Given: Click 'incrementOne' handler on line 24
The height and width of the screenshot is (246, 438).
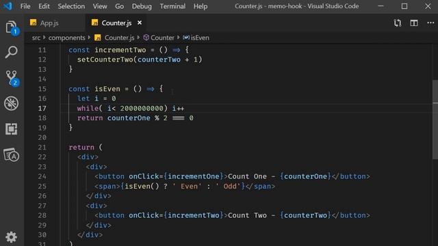Looking at the screenshot, I should [193, 176].
